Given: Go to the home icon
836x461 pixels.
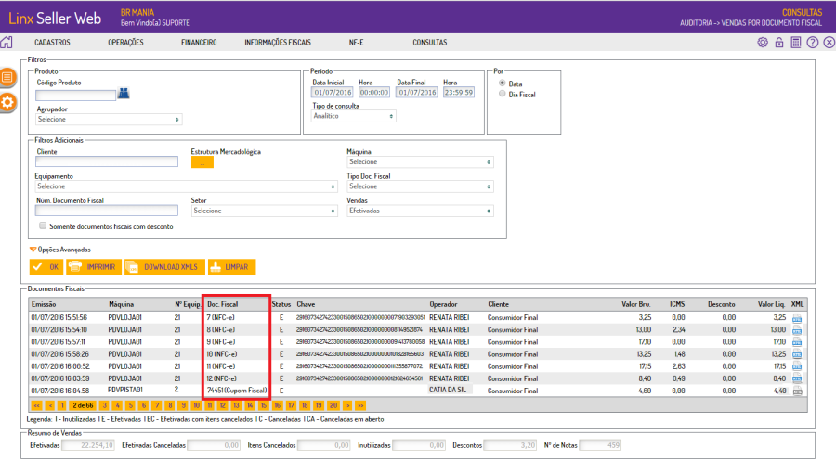Looking at the screenshot, I should (7, 42).
